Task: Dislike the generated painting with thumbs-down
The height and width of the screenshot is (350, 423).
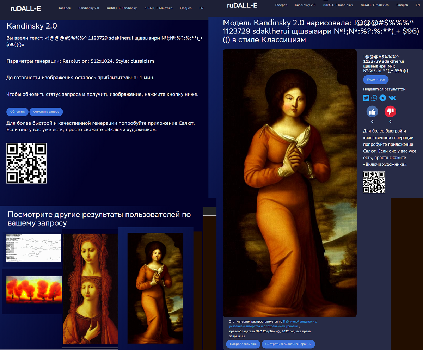Action: pyautogui.click(x=390, y=112)
